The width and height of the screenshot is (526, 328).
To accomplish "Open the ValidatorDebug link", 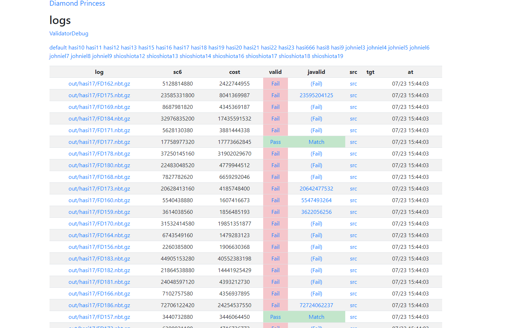I will click(69, 34).
